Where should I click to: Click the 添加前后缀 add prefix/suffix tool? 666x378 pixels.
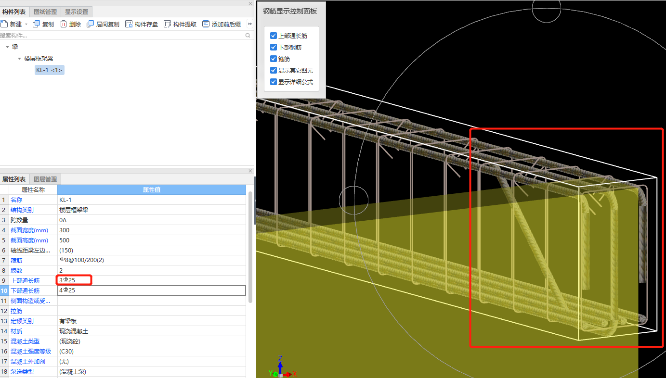click(x=222, y=24)
